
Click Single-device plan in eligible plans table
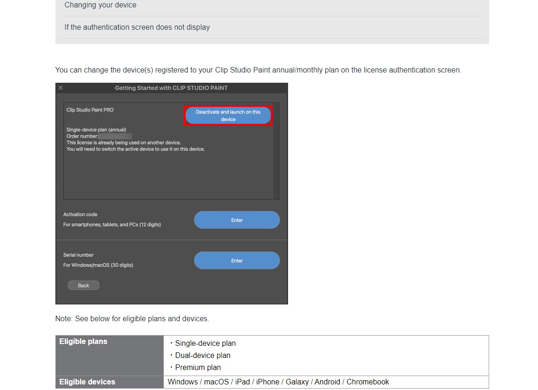point(205,344)
